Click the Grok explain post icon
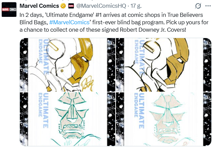 point(198,6)
